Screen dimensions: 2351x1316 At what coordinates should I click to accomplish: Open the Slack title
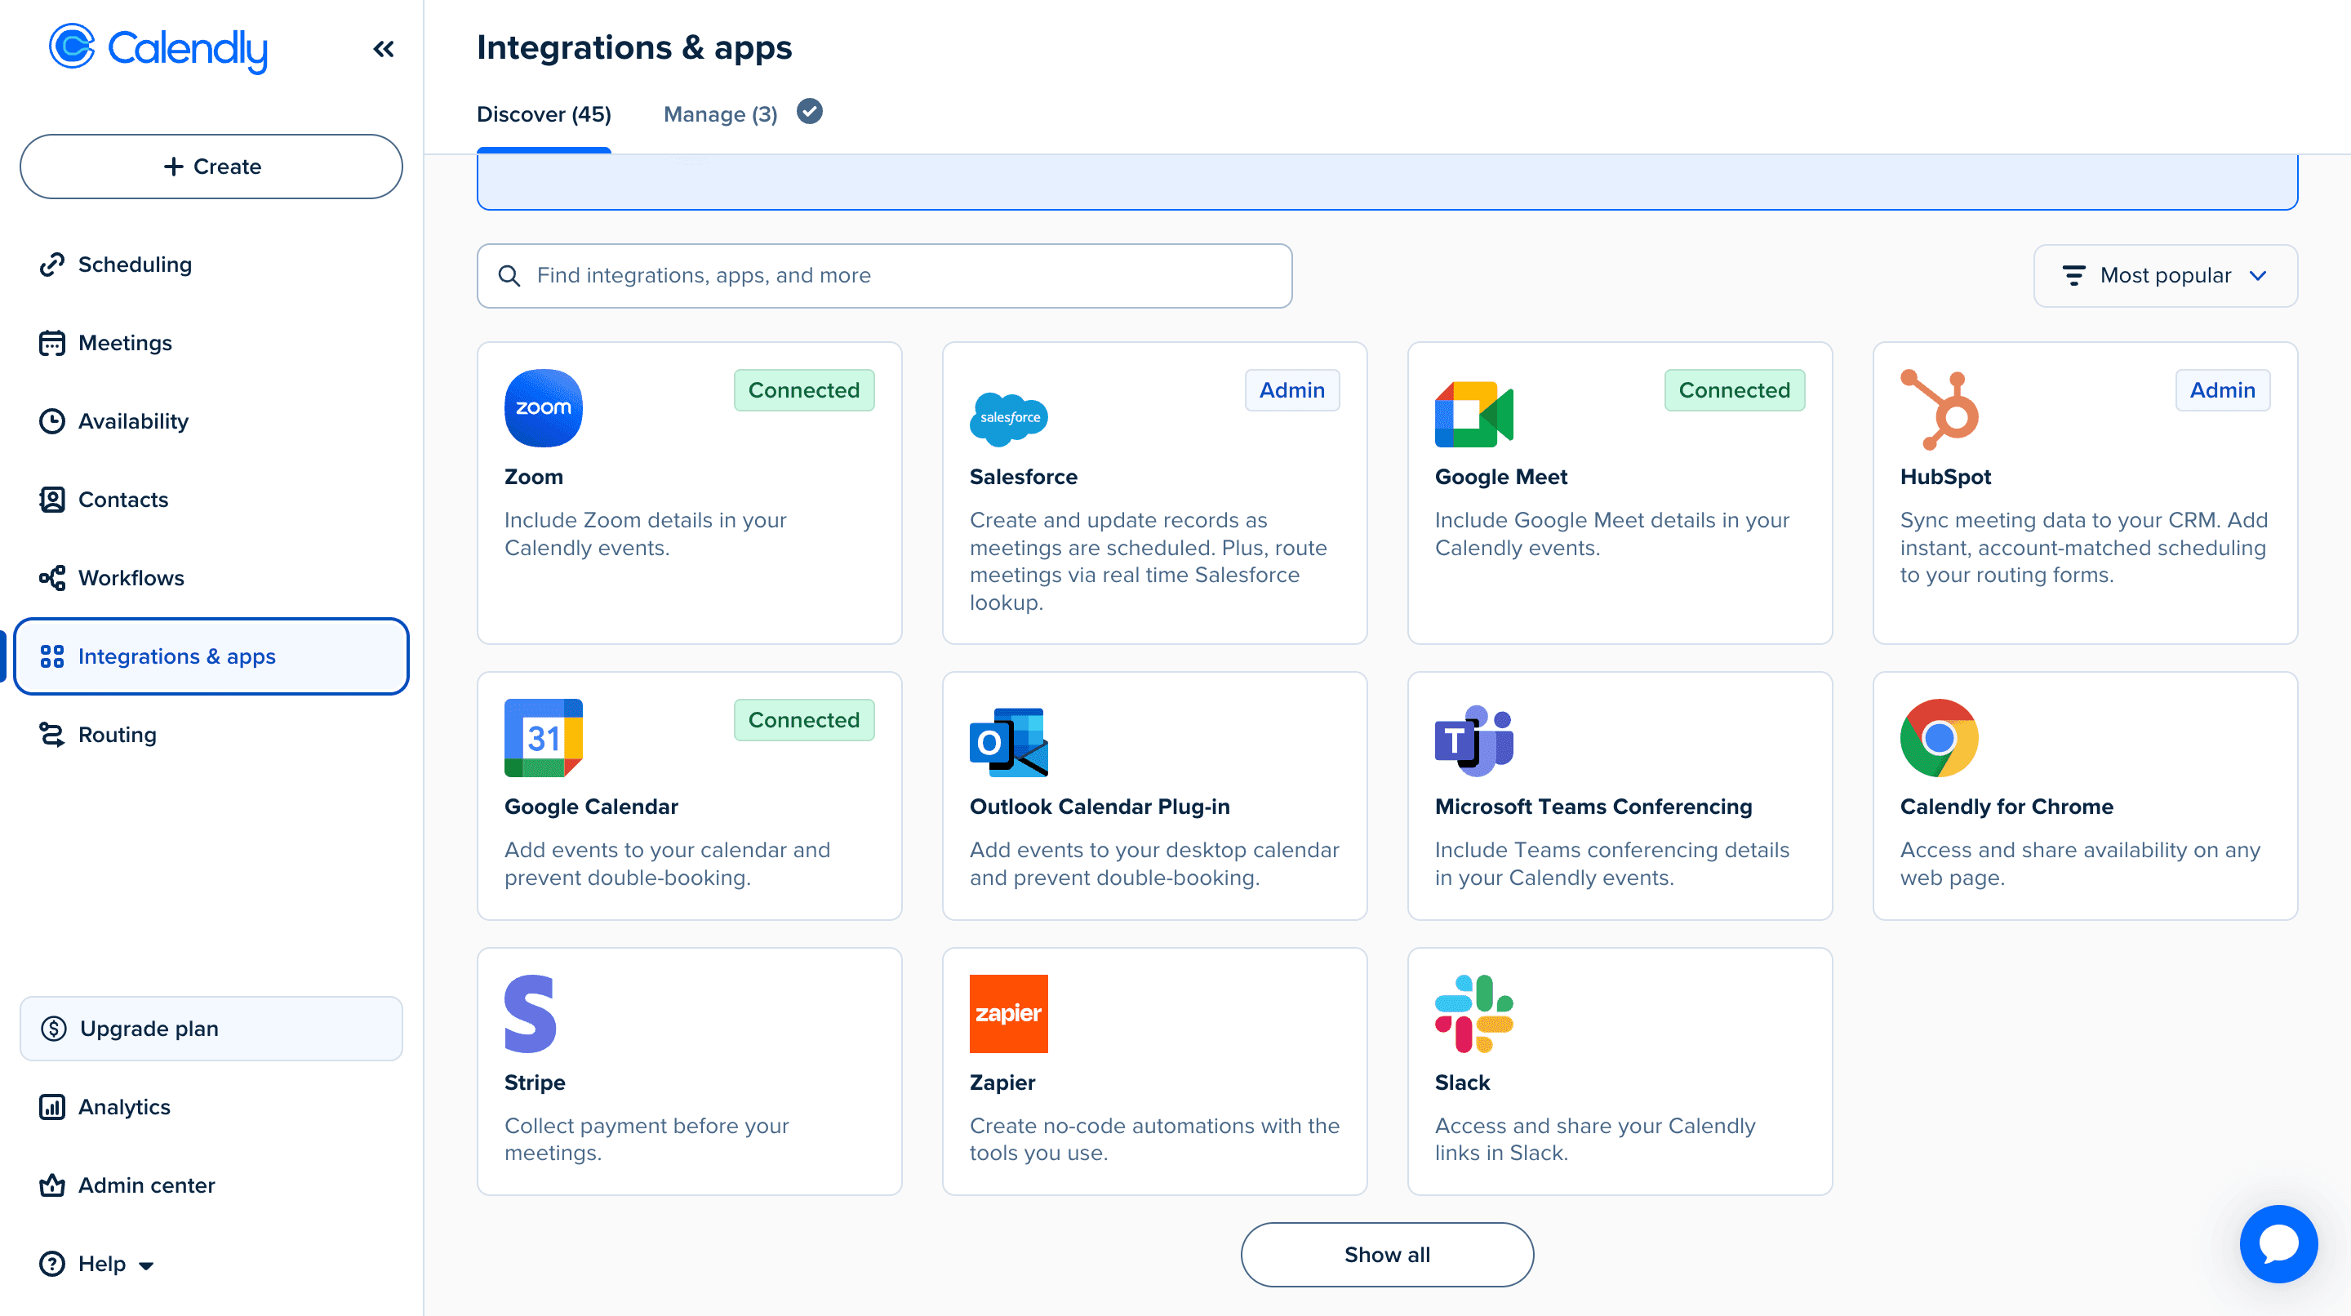pos(1462,1083)
